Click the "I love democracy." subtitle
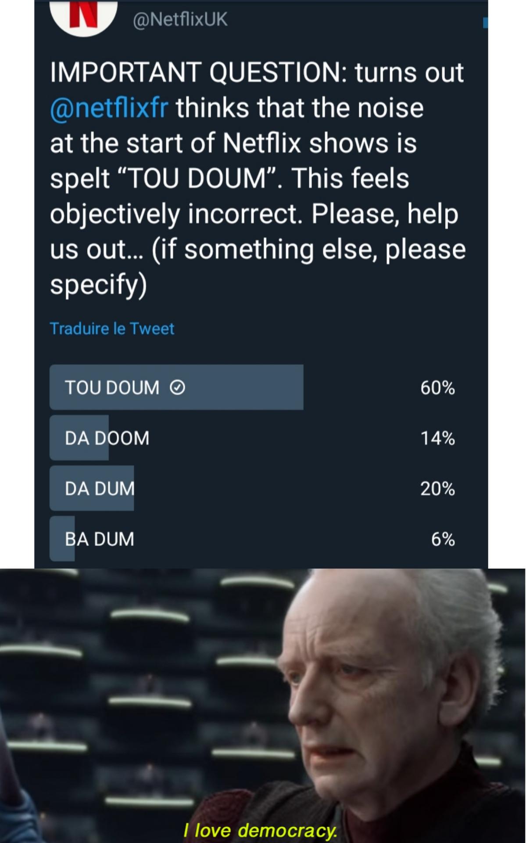The image size is (526, 843). (261, 830)
